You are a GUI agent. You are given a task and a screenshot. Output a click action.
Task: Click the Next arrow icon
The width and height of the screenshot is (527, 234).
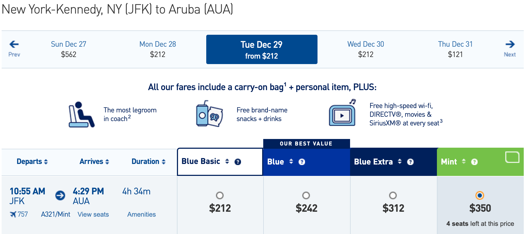pos(510,44)
